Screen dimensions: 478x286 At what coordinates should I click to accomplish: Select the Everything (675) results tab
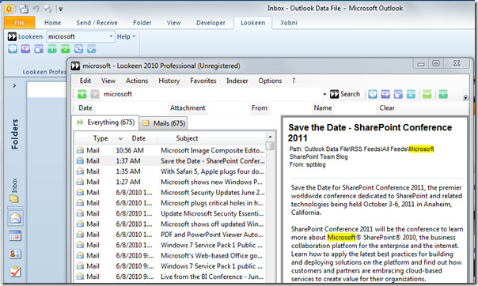pos(105,122)
